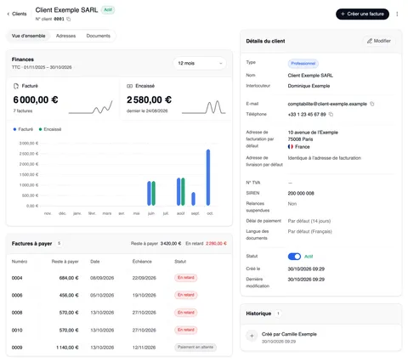Open invoice row 0006
408x362 pixels.
[x=119, y=295]
